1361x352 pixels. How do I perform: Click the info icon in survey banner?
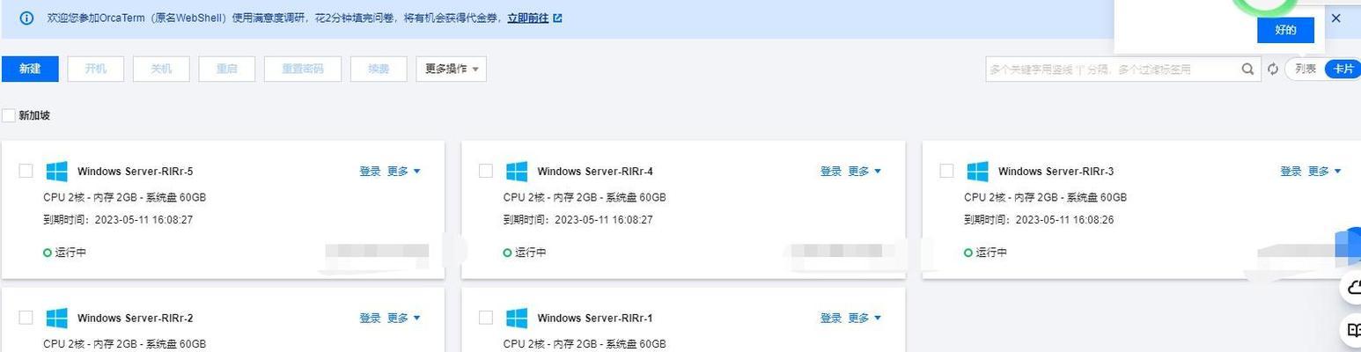(27, 18)
